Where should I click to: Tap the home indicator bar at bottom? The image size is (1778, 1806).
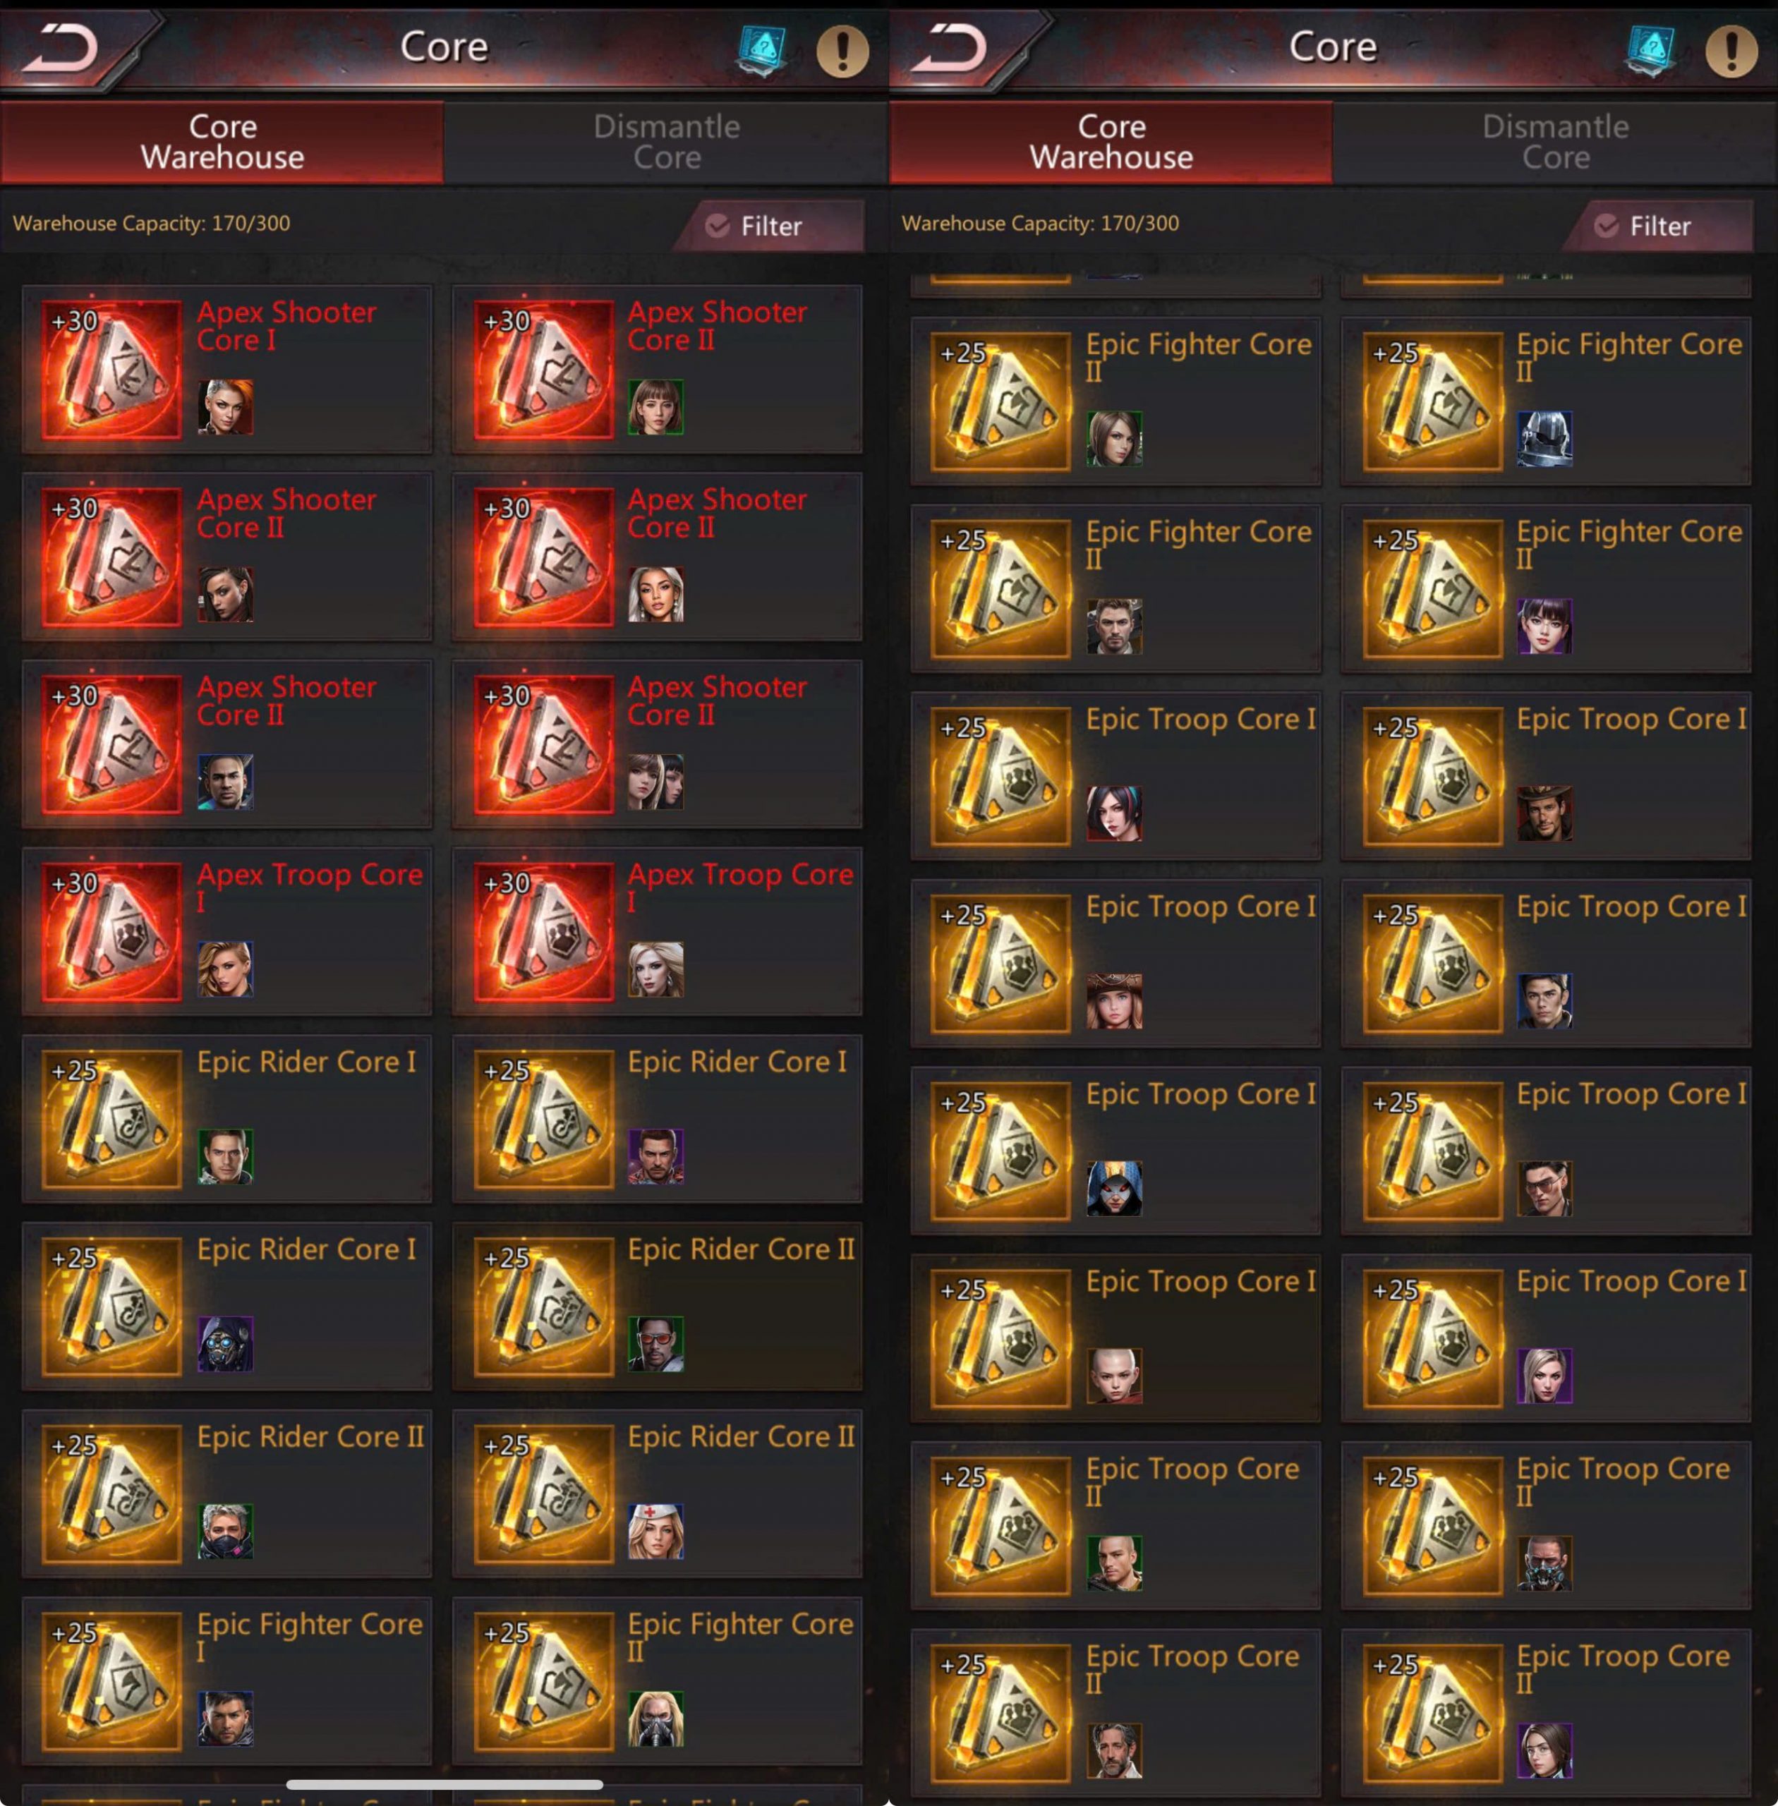[445, 1785]
